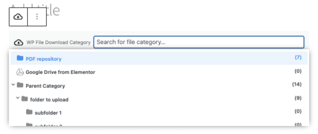Choose Google Drive from Elementor category

[60, 72]
